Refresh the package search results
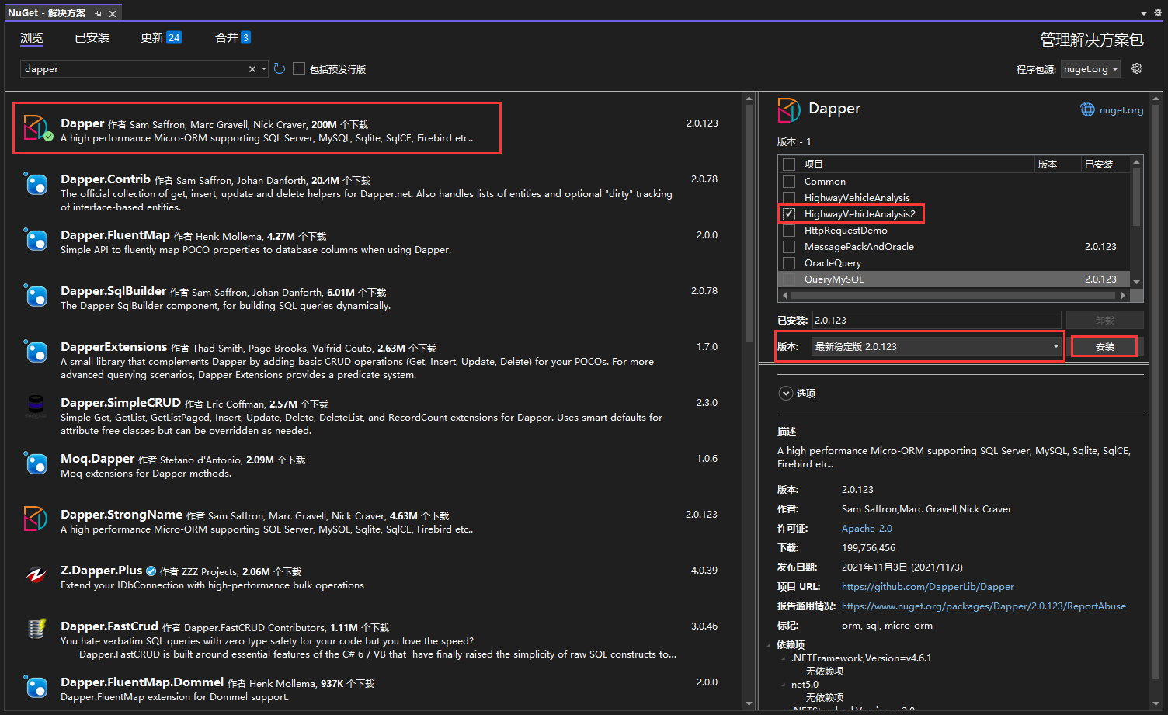 click(x=280, y=68)
